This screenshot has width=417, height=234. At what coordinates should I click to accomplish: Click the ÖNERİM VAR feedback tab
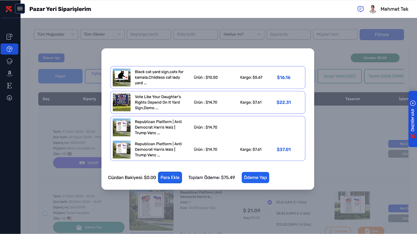(413, 119)
